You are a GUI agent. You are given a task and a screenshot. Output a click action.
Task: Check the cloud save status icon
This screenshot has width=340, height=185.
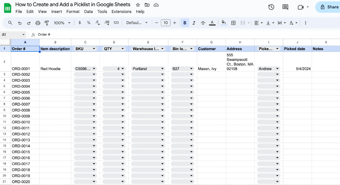point(156,5)
